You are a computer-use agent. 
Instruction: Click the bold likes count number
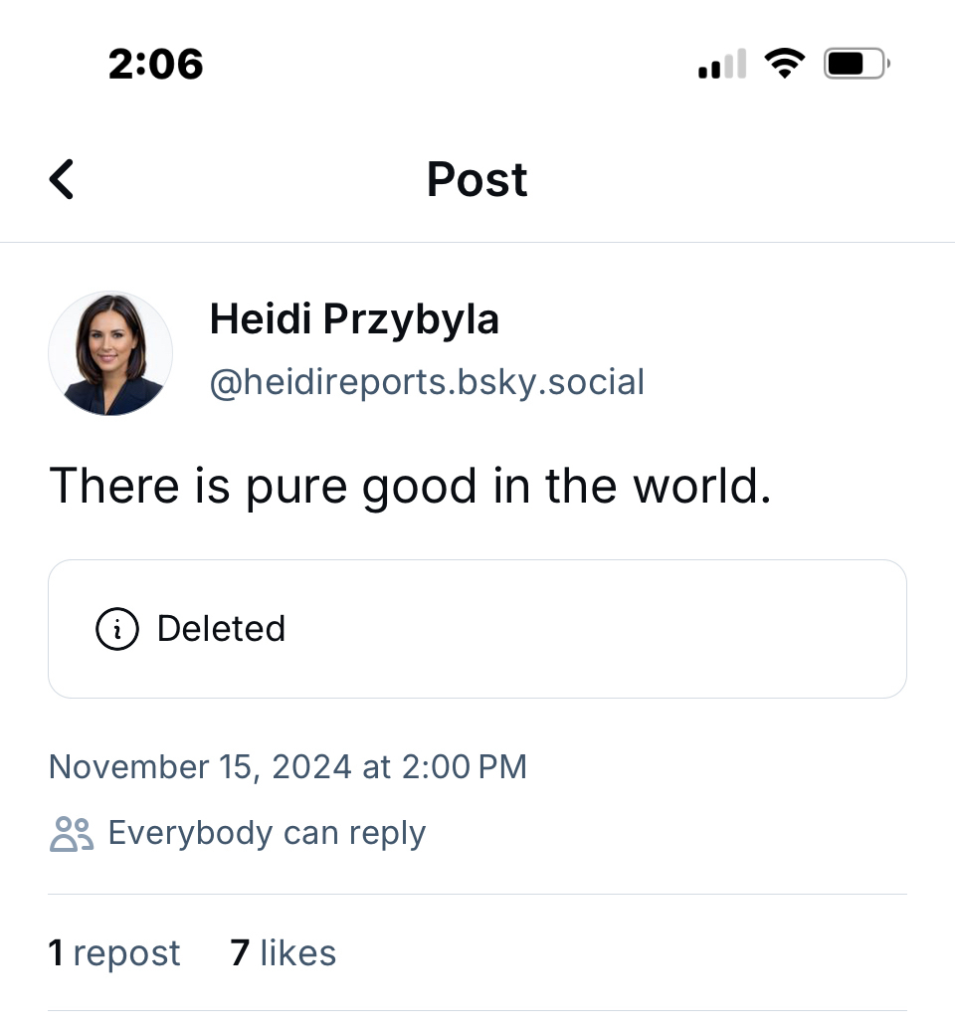click(x=239, y=953)
